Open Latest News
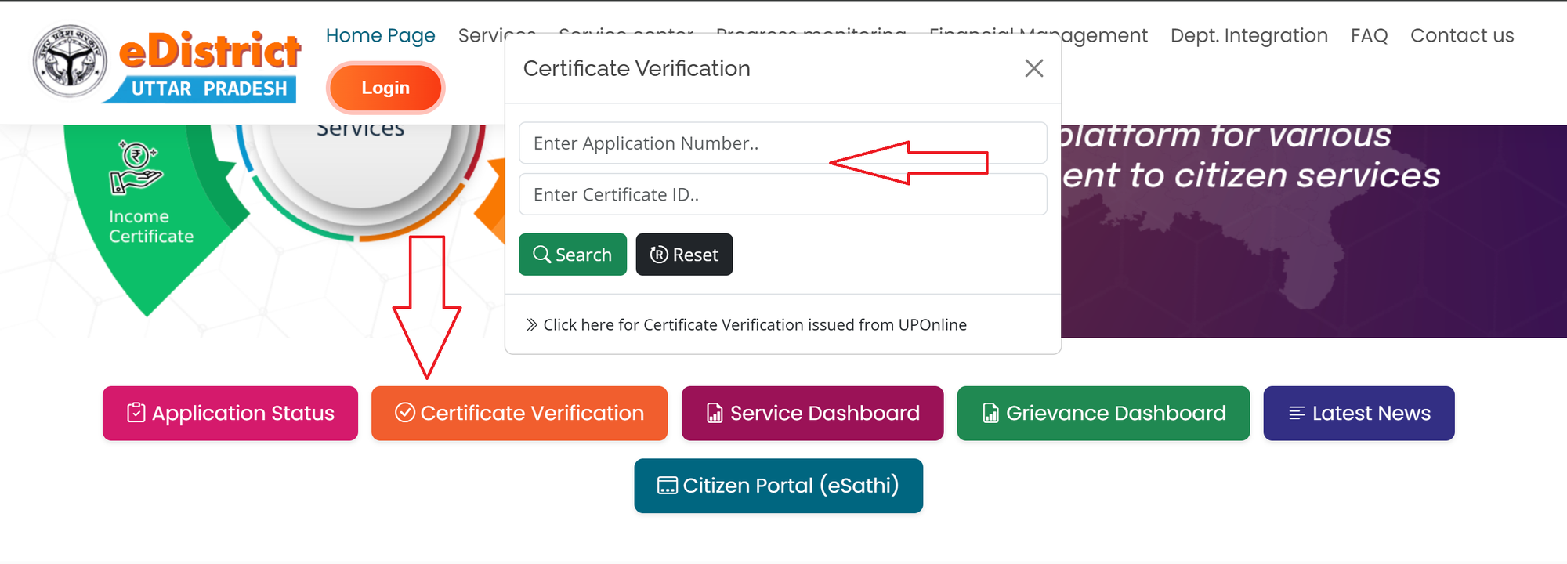This screenshot has height=564, width=1567. 1359,413
